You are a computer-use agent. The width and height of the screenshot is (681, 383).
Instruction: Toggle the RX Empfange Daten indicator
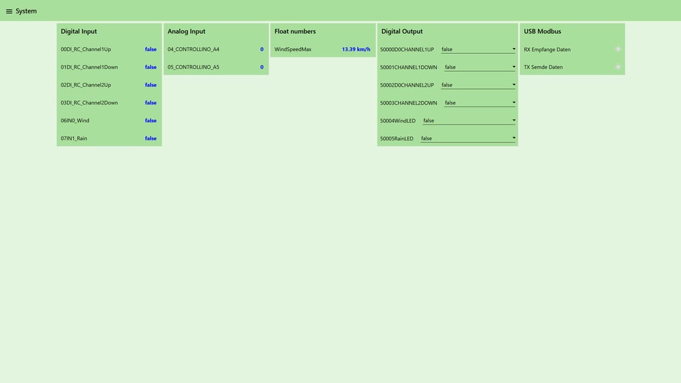point(618,49)
